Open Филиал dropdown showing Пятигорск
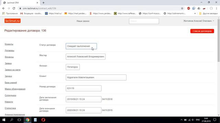The height and width of the screenshot is (123, 220). pyautogui.click(x=73, y=67)
